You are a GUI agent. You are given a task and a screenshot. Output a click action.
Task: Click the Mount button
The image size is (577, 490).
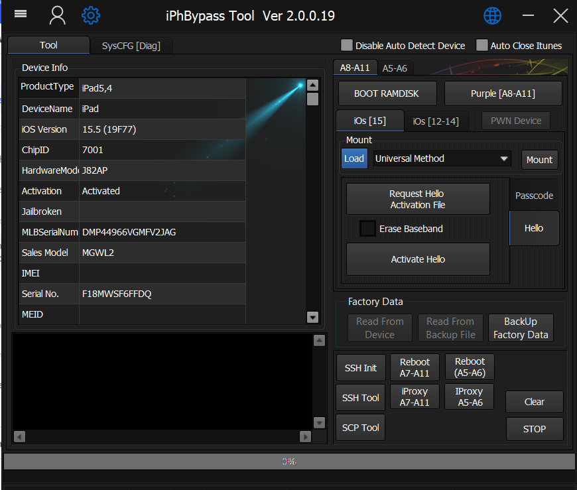(539, 160)
